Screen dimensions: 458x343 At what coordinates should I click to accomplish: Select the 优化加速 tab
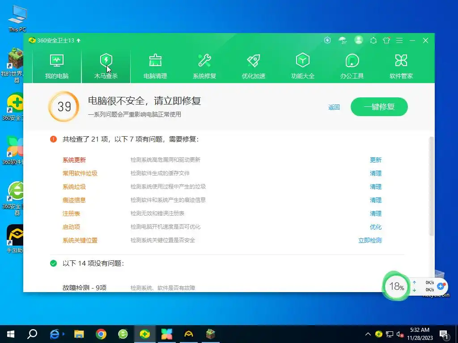tap(254, 67)
